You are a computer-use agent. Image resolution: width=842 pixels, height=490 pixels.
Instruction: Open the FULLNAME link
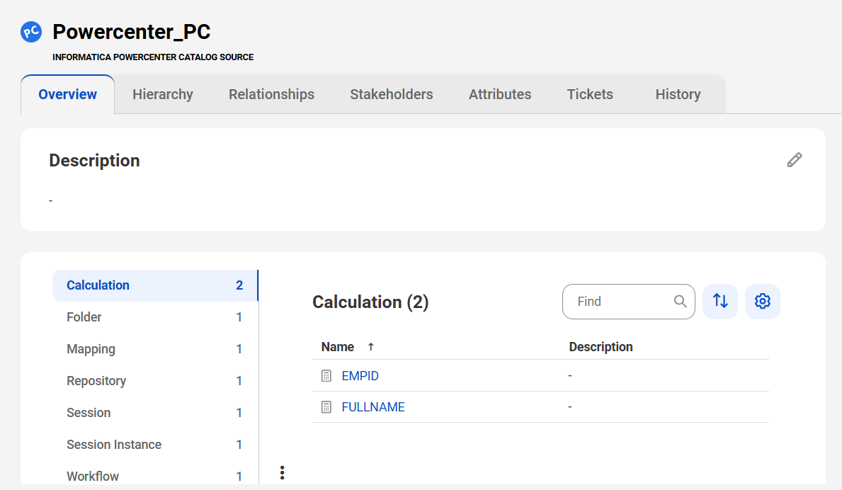pyautogui.click(x=373, y=407)
